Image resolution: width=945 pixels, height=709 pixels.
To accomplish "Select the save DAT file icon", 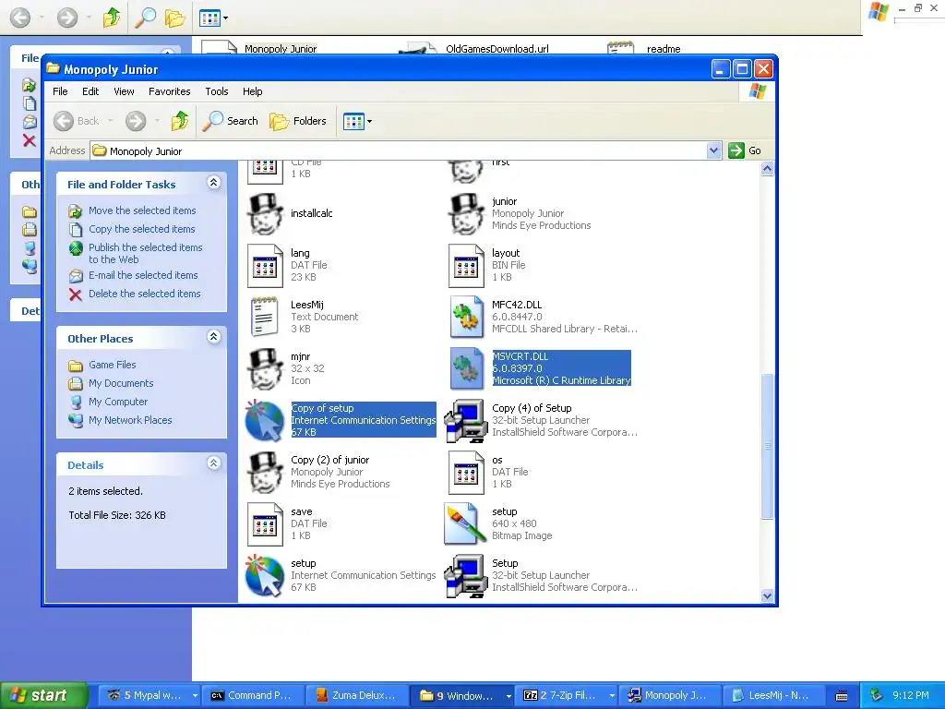I will click(265, 524).
